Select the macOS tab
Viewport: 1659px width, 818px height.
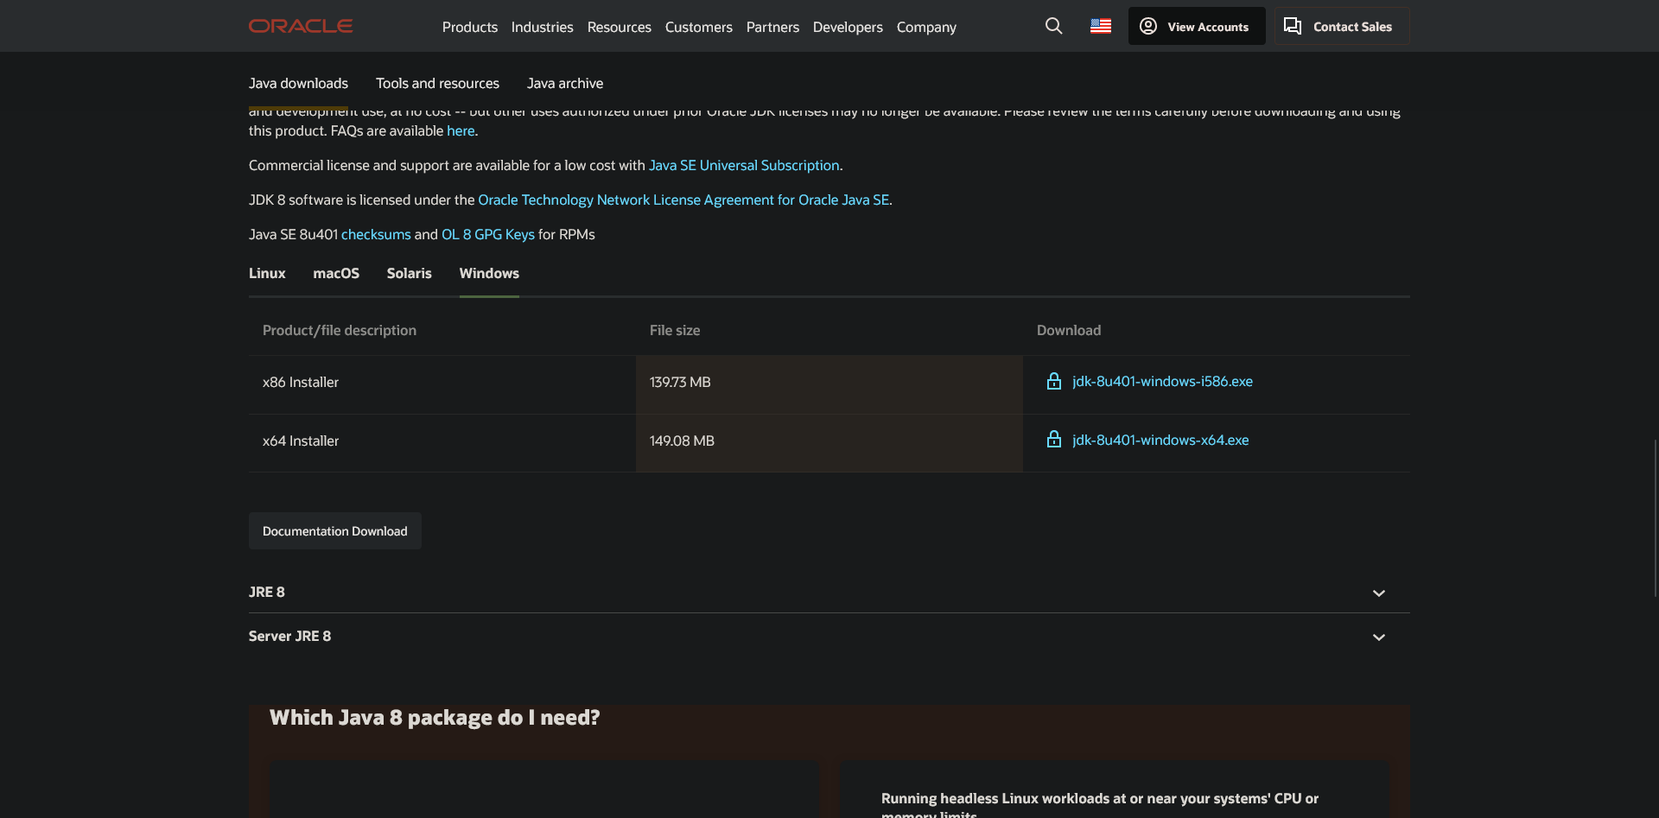[x=336, y=273]
